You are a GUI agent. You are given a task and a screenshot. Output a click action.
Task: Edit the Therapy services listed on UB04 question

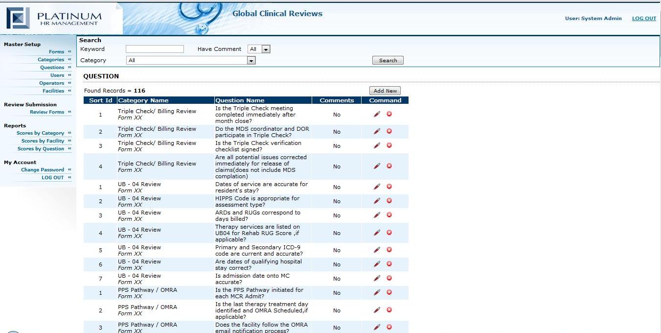(377, 233)
